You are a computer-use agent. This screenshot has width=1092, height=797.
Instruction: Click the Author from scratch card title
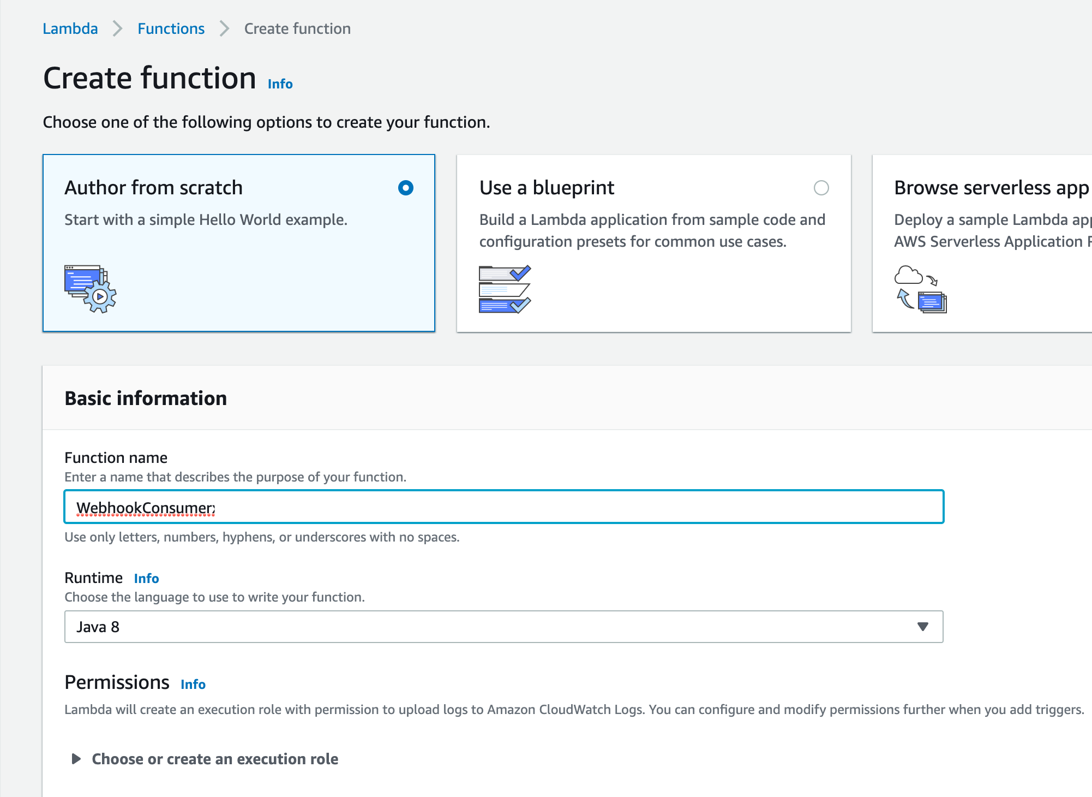tap(153, 188)
